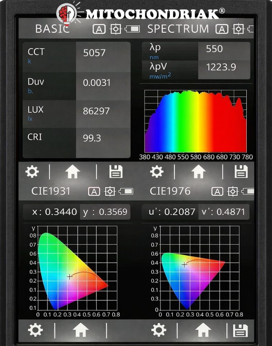Save the BASIC panel measurement
The height and width of the screenshot is (346, 272).
click(116, 172)
